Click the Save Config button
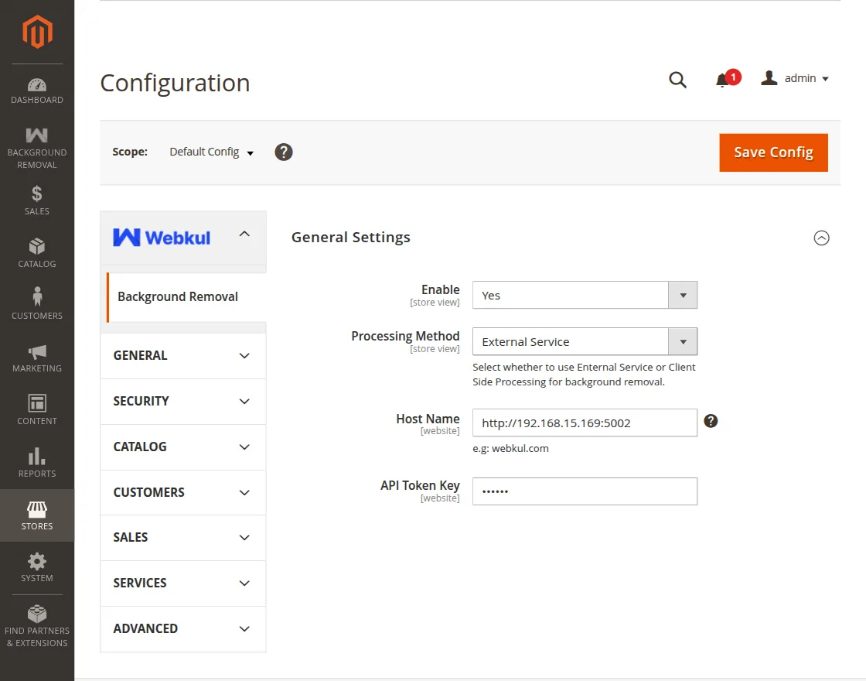This screenshot has height=681, width=866. coord(773,152)
